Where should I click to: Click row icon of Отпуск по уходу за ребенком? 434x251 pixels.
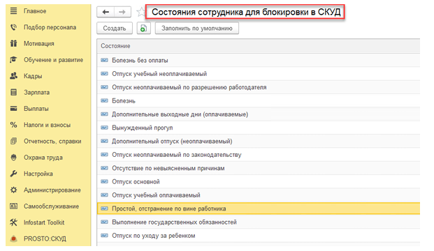pos(104,236)
